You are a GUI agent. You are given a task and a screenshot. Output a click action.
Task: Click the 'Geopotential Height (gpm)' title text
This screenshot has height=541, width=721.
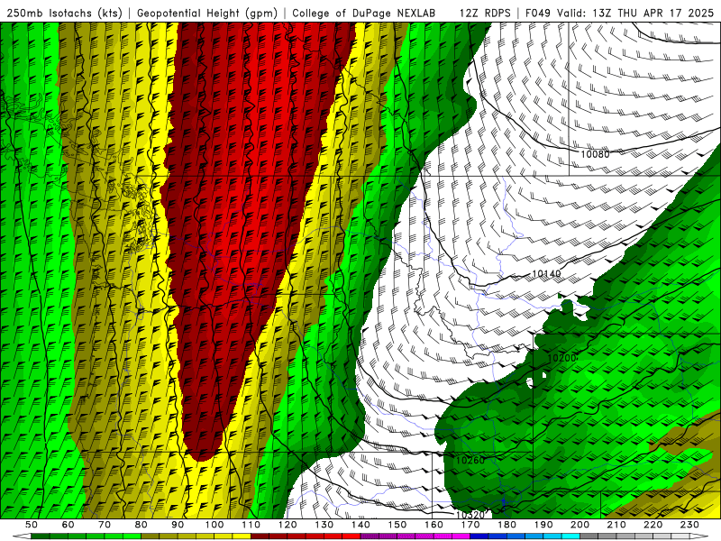pyautogui.click(x=207, y=14)
